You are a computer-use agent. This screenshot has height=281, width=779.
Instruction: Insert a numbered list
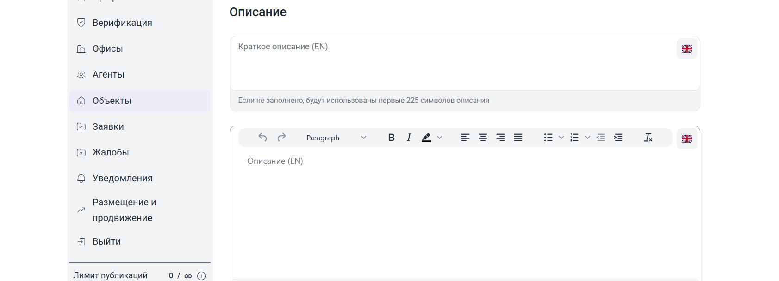tap(574, 138)
